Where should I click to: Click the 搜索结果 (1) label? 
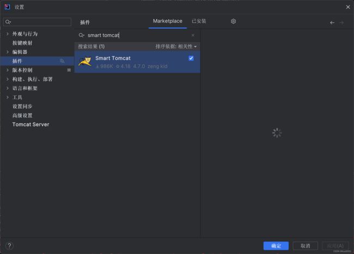[x=91, y=46]
